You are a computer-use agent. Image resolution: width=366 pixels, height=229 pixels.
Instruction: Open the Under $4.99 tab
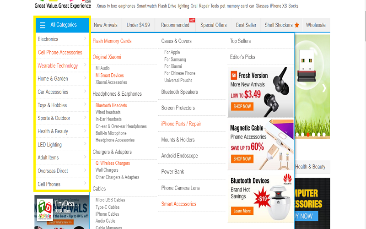[x=138, y=25]
